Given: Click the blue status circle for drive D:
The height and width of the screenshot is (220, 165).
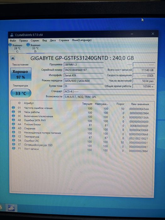Looking at the screenshot, I should tap(28, 45).
